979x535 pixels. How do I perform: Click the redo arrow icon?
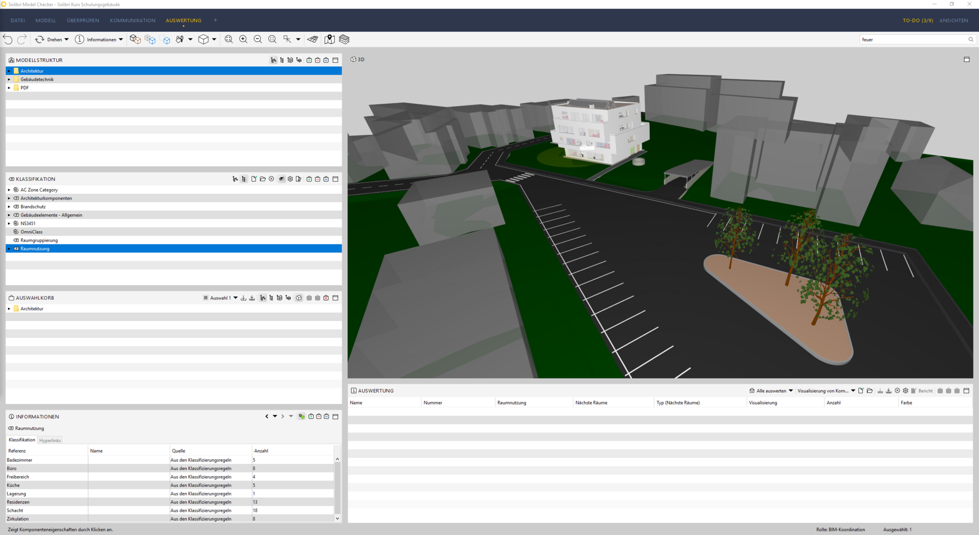(22, 39)
